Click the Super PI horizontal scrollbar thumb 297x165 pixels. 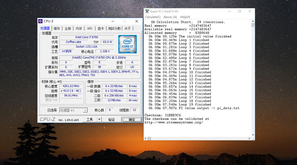pos(150,139)
